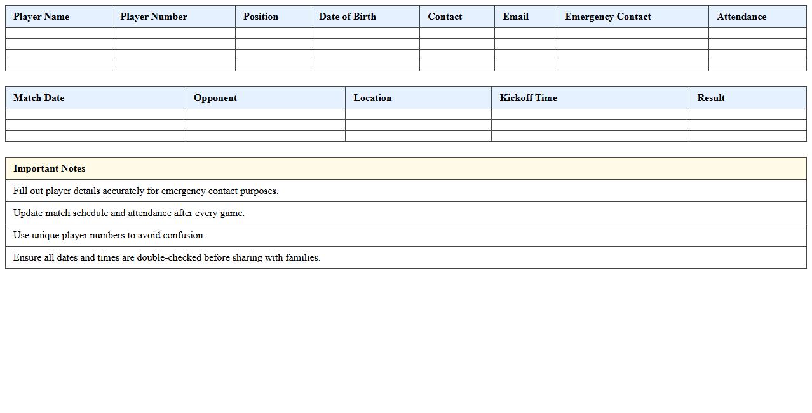Click the Player Name column header
Viewport: 812px width, 413px height.
click(41, 17)
